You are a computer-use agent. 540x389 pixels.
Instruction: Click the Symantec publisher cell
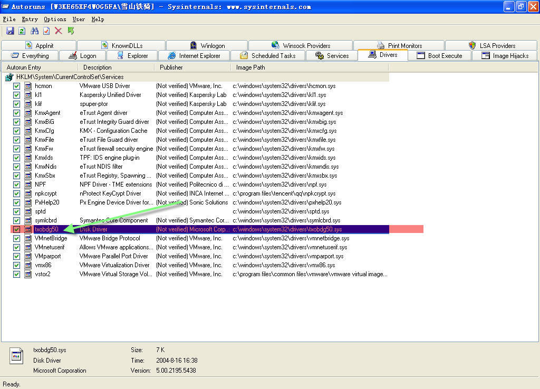(x=192, y=220)
